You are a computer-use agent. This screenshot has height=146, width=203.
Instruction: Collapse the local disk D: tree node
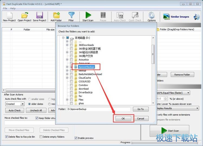click(63, 38)
